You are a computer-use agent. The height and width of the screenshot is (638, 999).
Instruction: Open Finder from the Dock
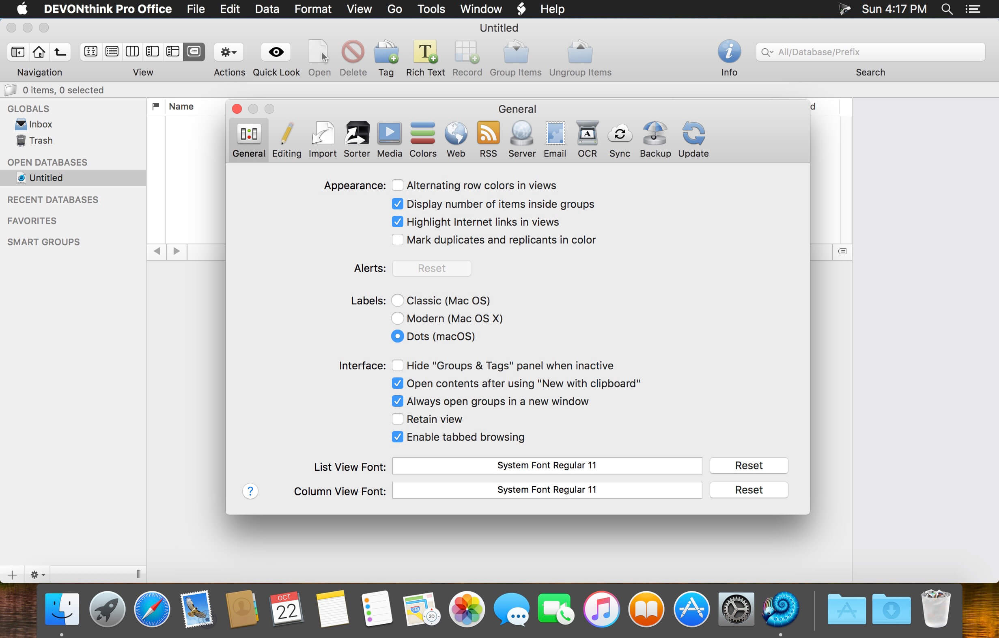(60, 611)
